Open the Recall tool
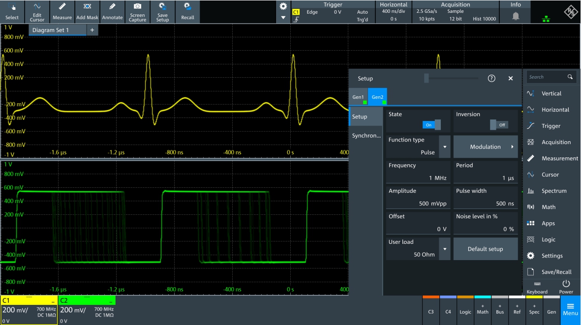581x325 pixels. click(187, 12)
